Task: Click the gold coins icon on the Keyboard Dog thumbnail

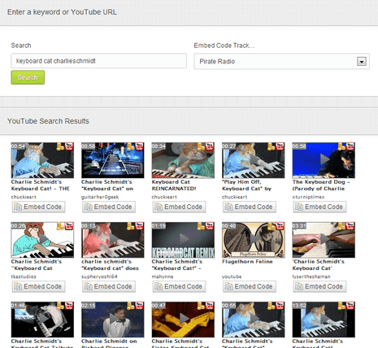Action: click(x=341, y=146)
